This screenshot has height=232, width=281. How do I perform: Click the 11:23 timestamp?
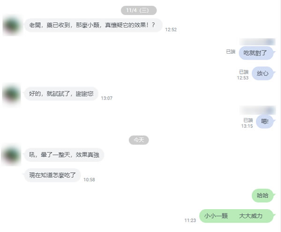click(190, 220)
